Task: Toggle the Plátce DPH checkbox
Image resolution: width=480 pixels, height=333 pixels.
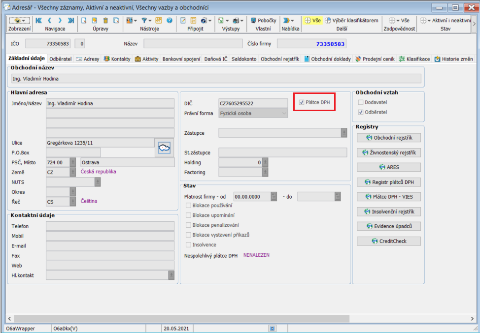Action: pyautogui.click(x=302, y=102)
